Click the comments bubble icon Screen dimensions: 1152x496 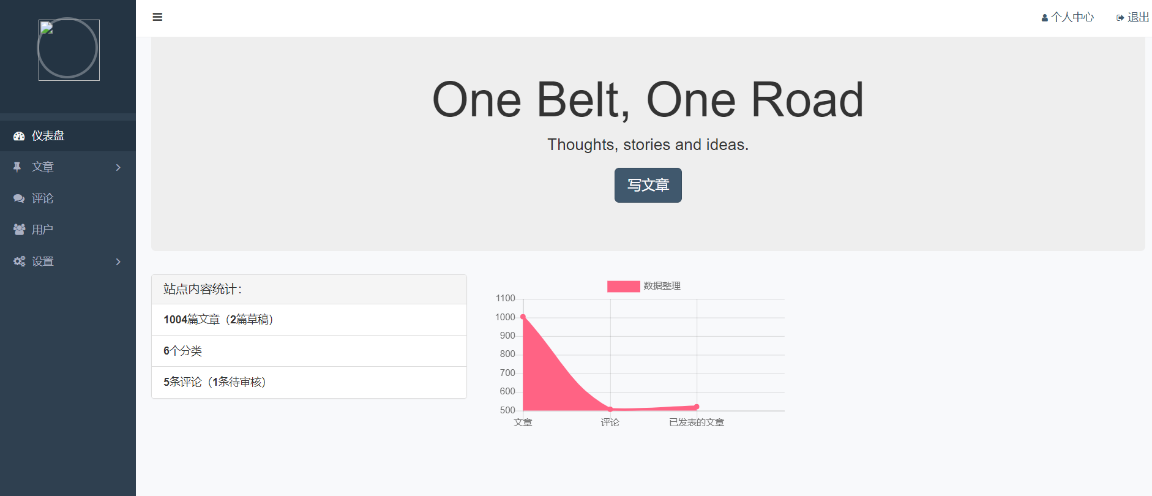tap(19, 198)
